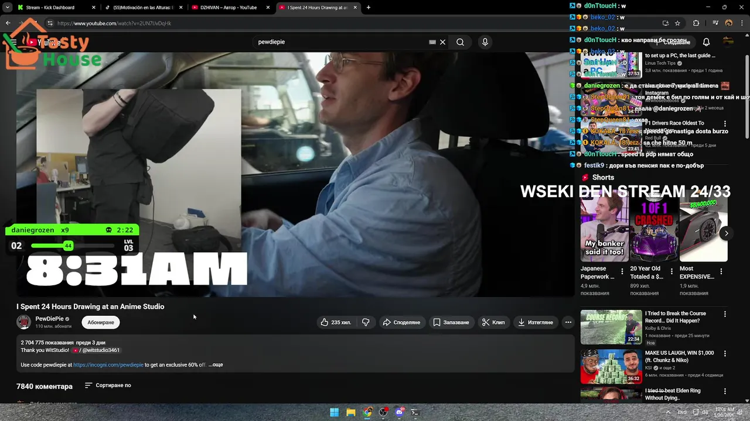Click the browser address bar URL
This screenshot has height=421, width=750.
coord(114,23)
